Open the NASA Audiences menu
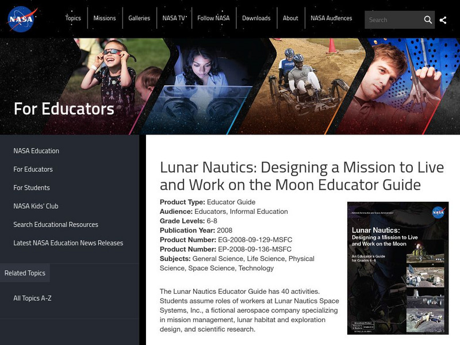This screenshot has width=460, height=345. [331, 18]
